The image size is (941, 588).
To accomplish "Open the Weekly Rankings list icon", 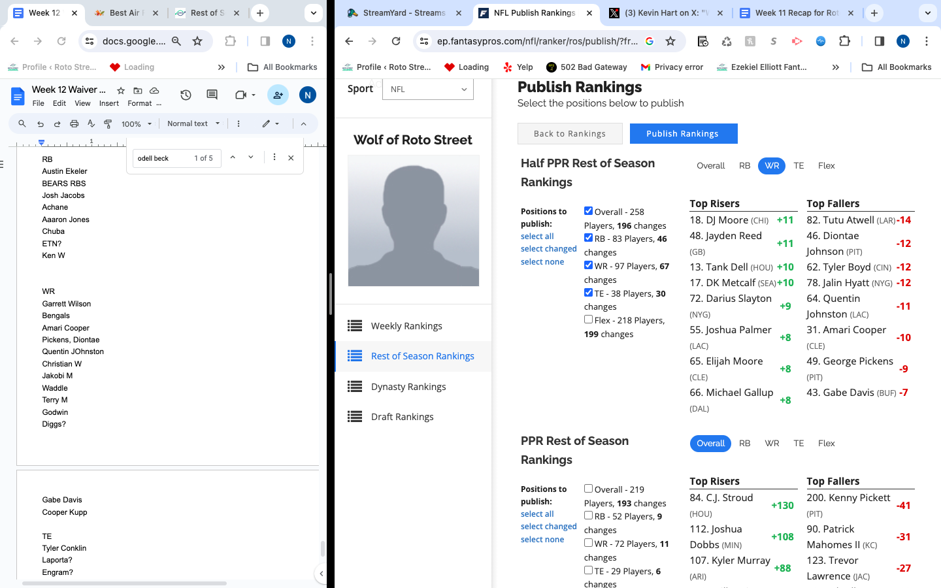I will click(355, 325).
